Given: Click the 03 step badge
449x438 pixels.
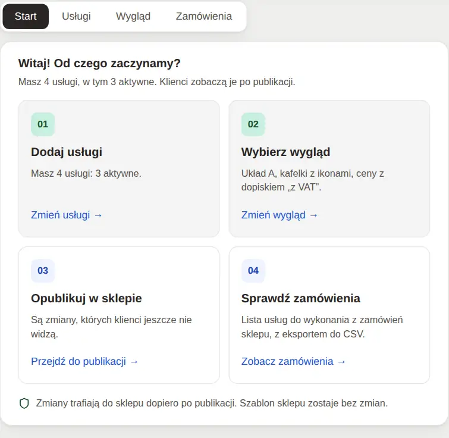Looking at the screenshot, I should [43, 271].
